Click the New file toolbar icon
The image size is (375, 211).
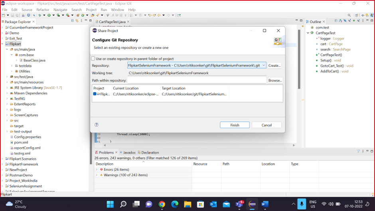tap(3, 15)
